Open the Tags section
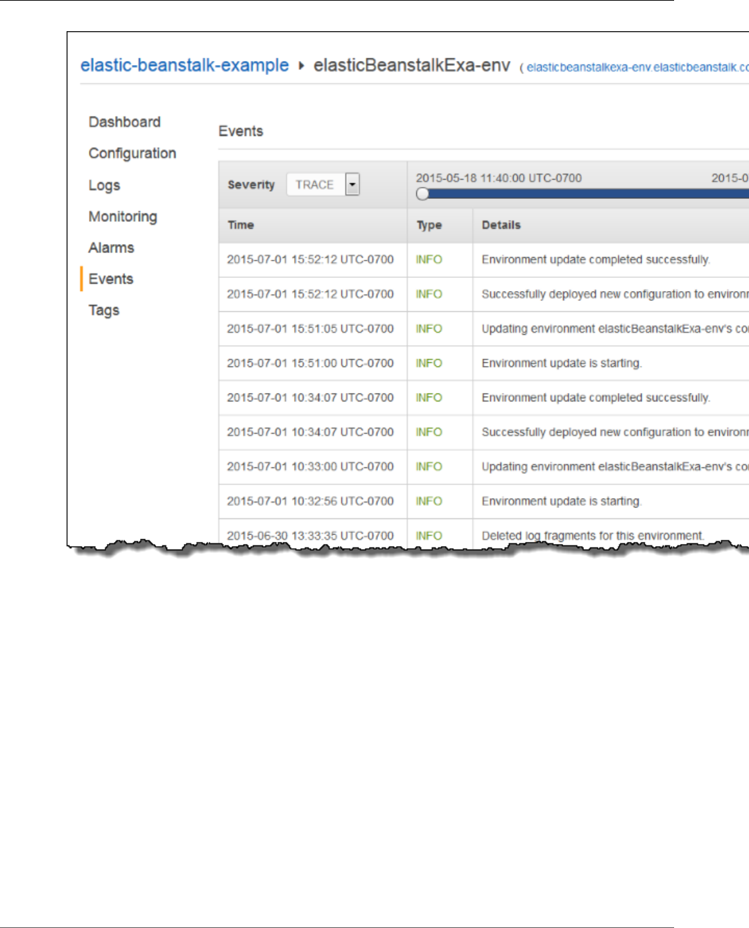The height and width of the screenshot is (928, 749). (x=103, y=310)
